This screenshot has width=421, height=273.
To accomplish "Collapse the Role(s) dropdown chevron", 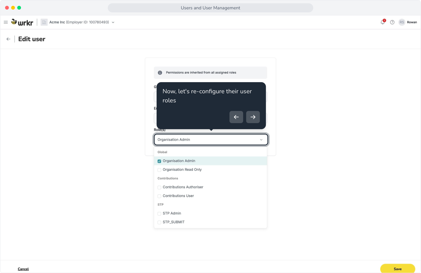I will [x=261, y=140].
